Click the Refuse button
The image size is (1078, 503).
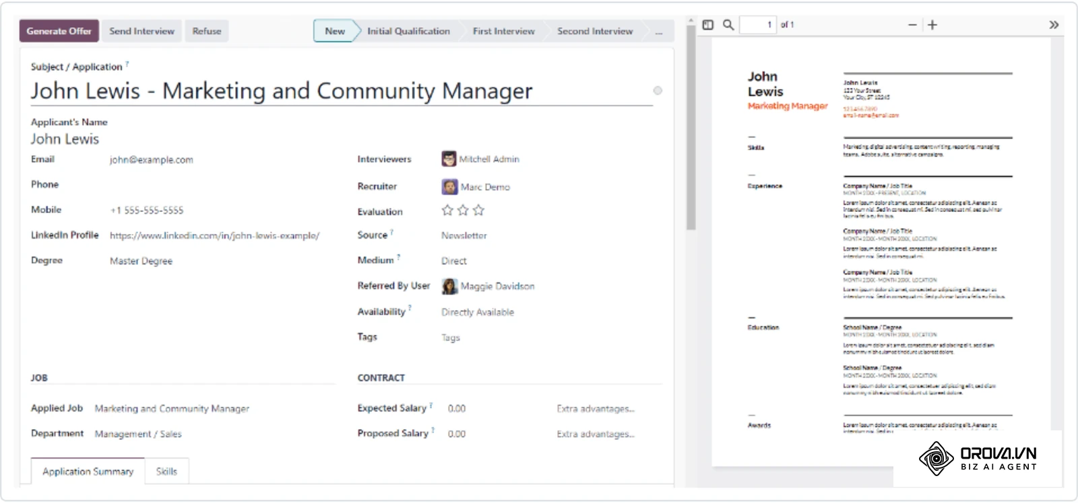point(207,31)
